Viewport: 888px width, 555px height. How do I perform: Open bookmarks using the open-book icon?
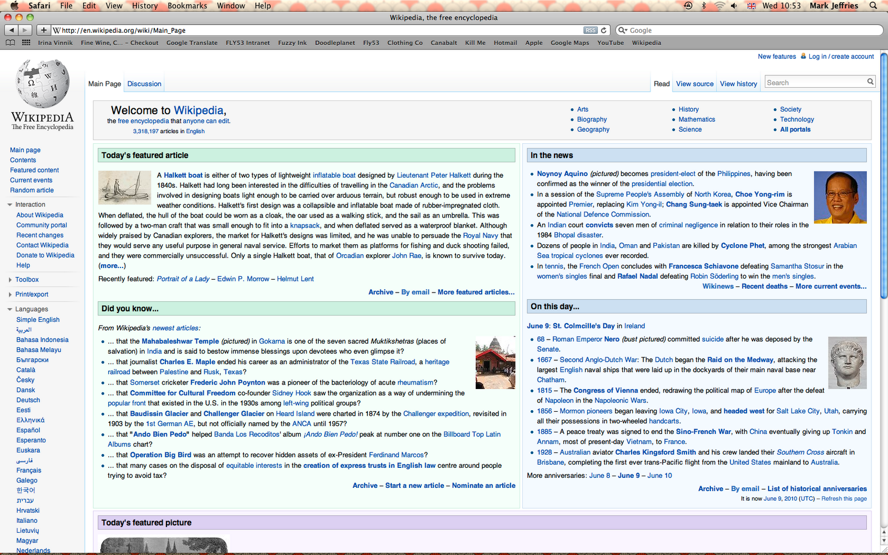pyautogui.click(x=9, y=43)
